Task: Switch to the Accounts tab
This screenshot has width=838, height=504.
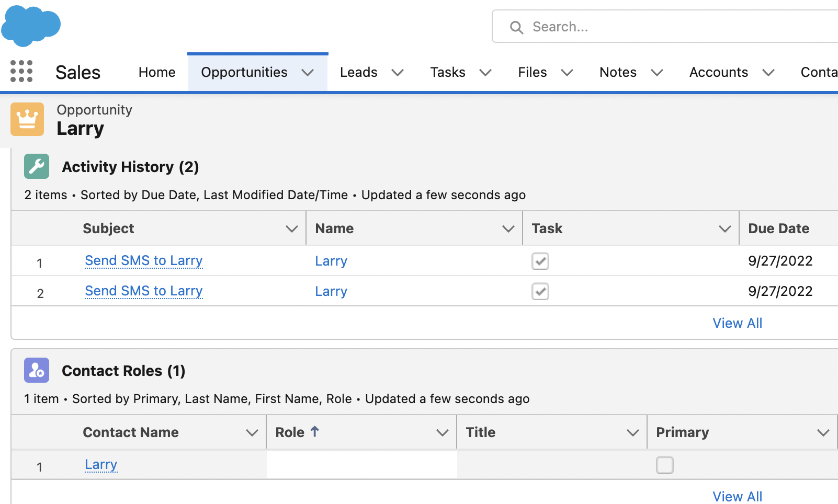Action: [x=719, y=72]
